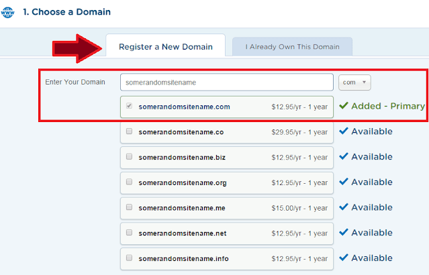Open the com extension dropdown
Image resolution: width=429 pixels, height=275 pixels.
click(354, 82)
